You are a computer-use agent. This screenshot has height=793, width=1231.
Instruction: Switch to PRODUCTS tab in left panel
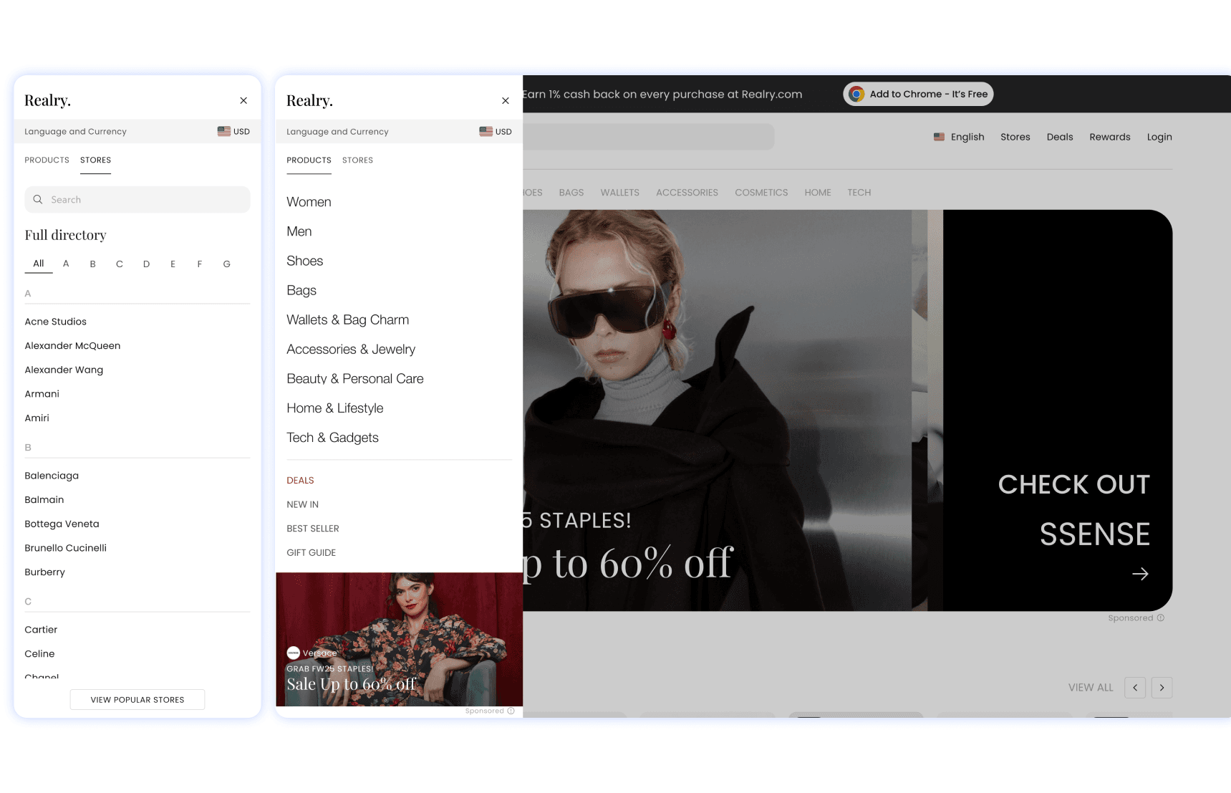click(x=47, y=160)
